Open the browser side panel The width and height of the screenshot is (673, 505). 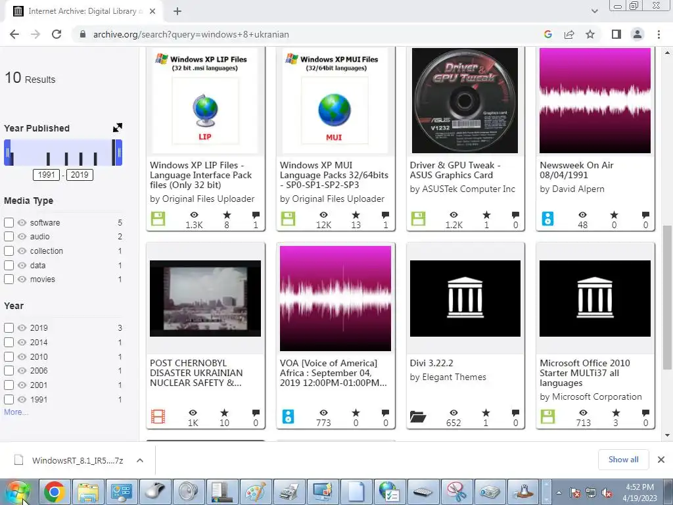click(616, 34)
